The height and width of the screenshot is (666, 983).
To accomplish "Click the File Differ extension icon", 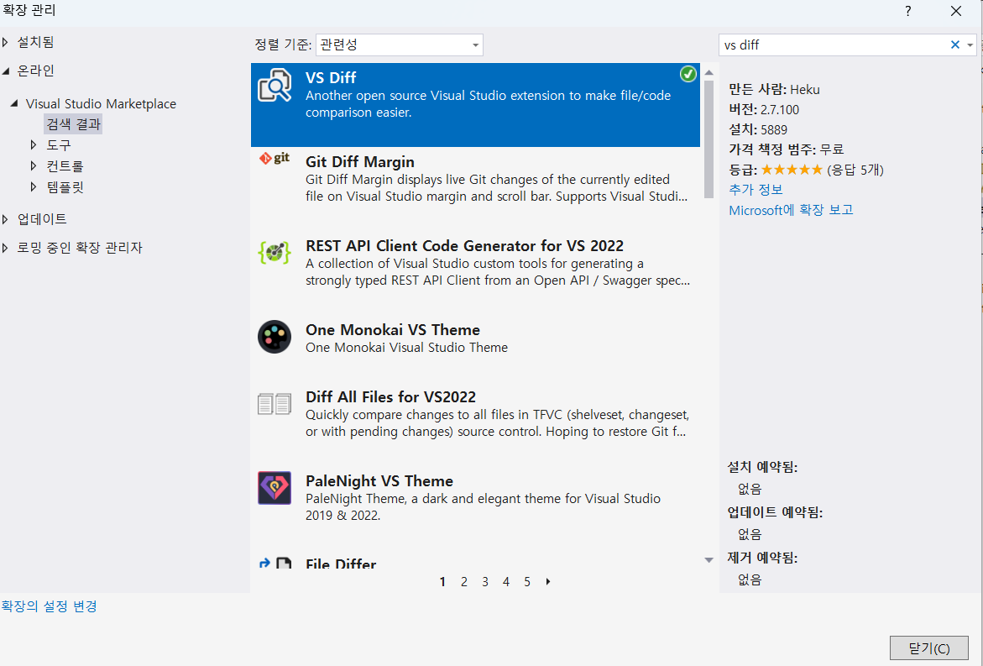I will (x=275, y=563).
